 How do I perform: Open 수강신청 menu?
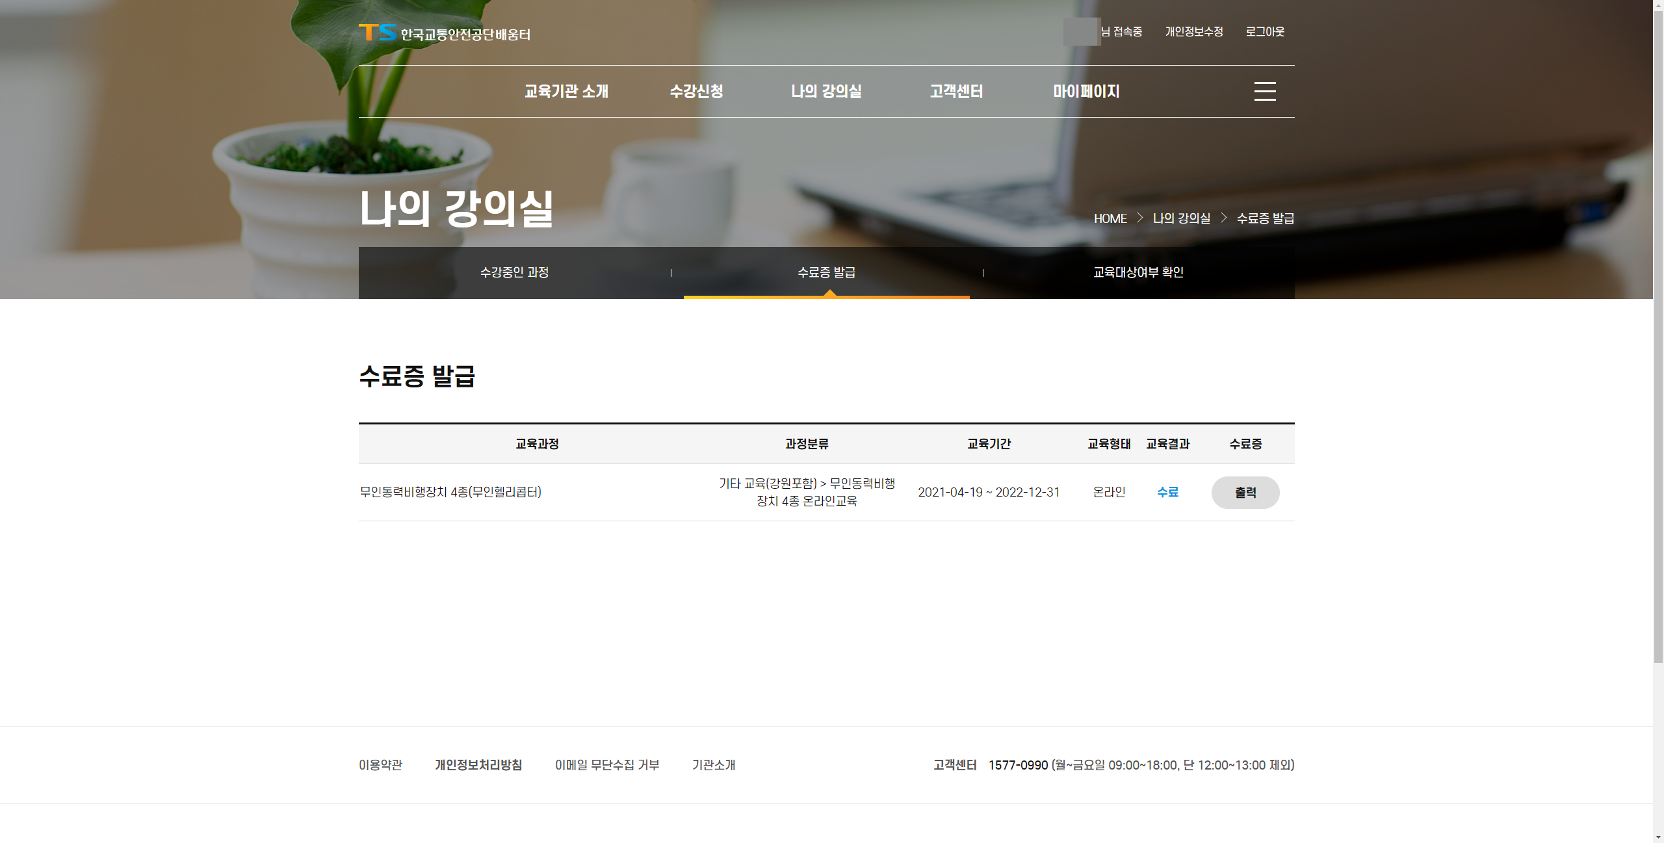[x=696, y=91]
